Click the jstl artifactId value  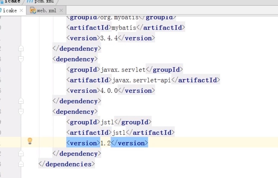[x=119, y=133]
